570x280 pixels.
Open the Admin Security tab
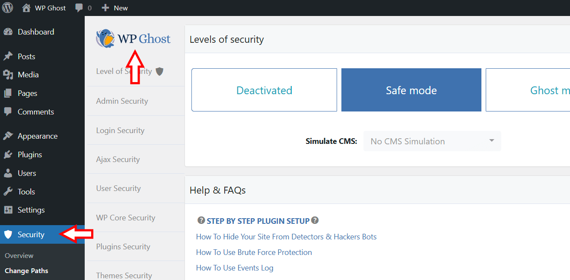pos(122,101)
